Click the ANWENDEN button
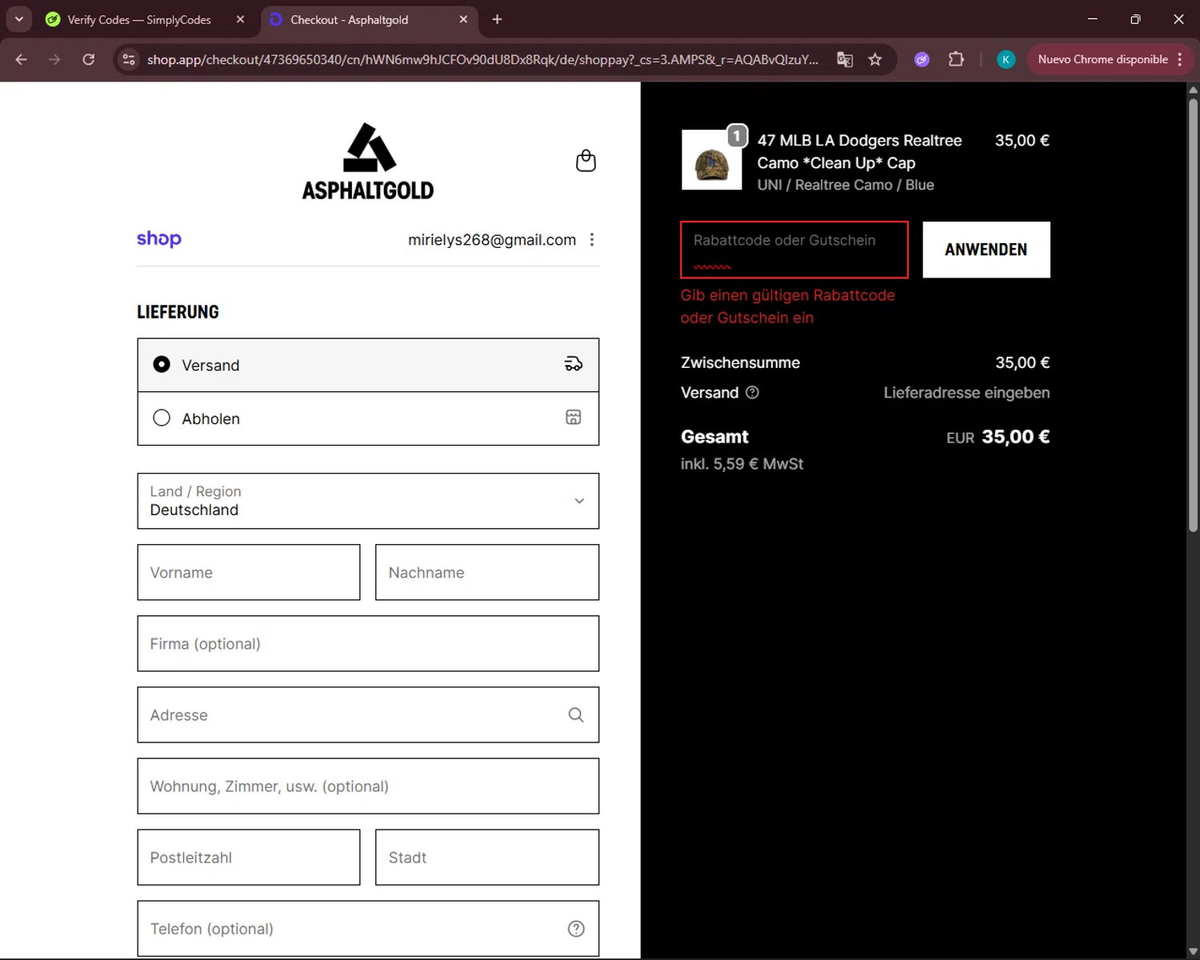1200x960 pixels. pos(986,250)
